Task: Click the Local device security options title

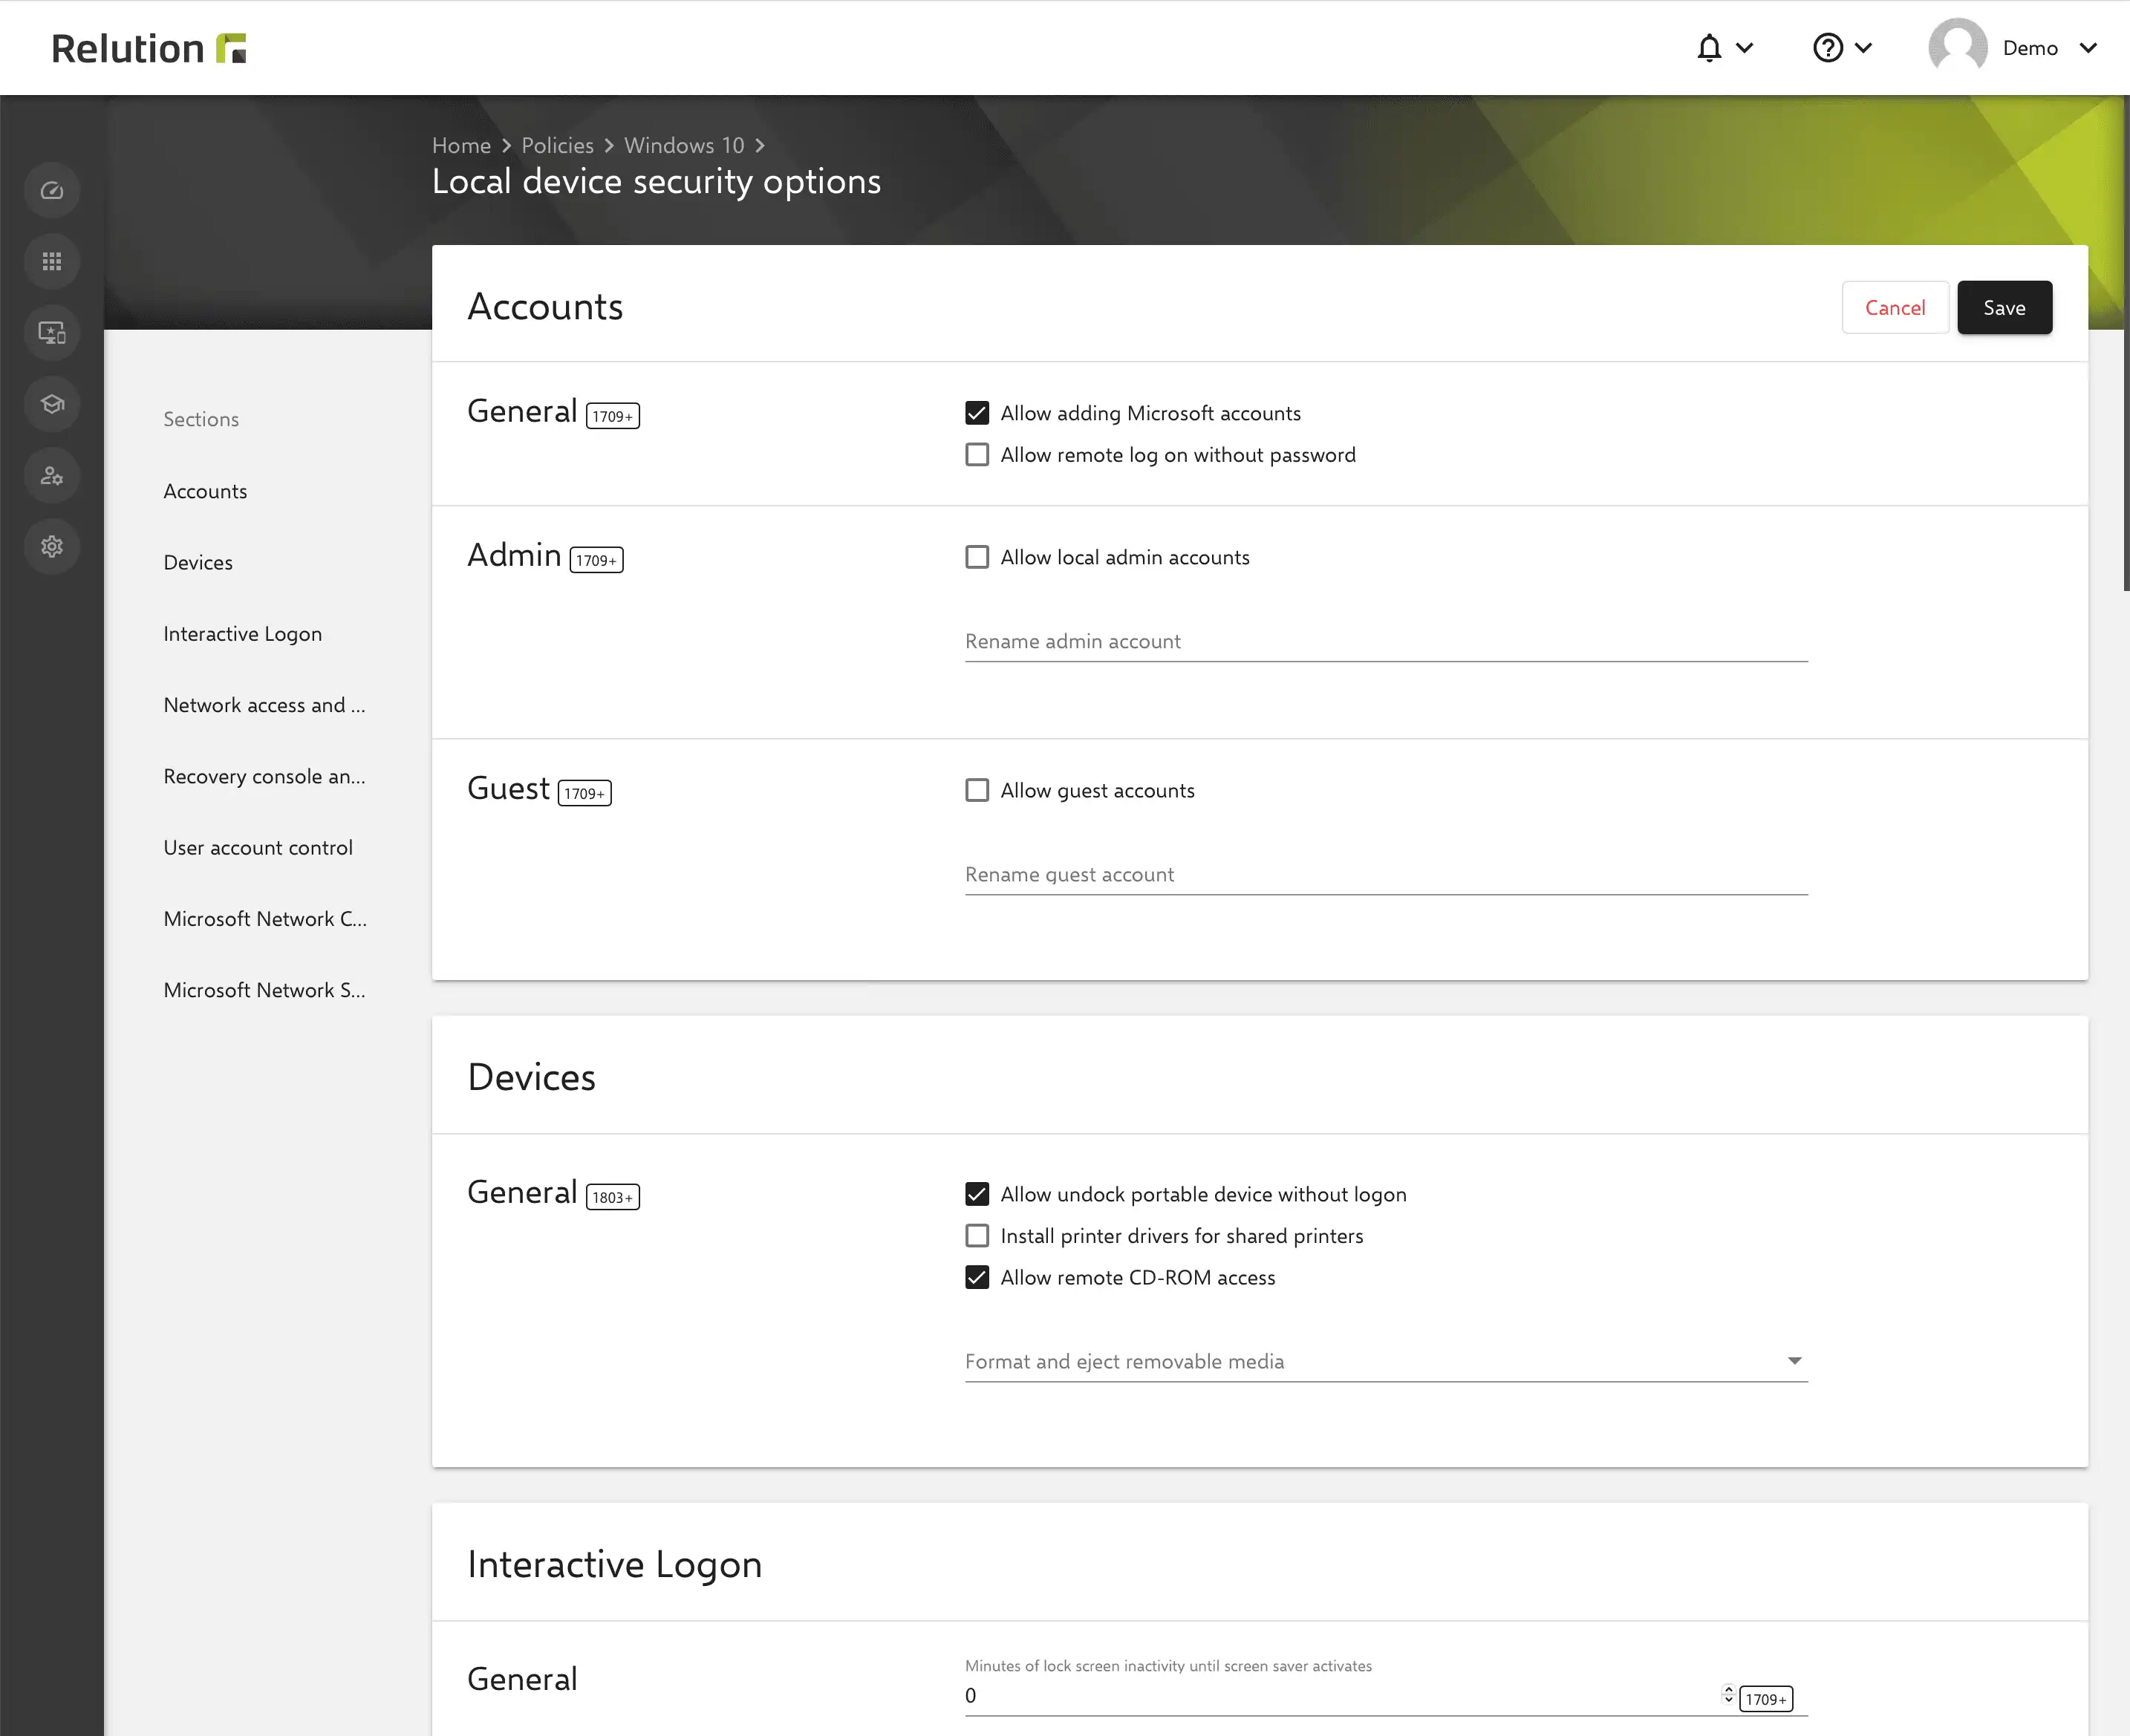Action: [656, 182]
